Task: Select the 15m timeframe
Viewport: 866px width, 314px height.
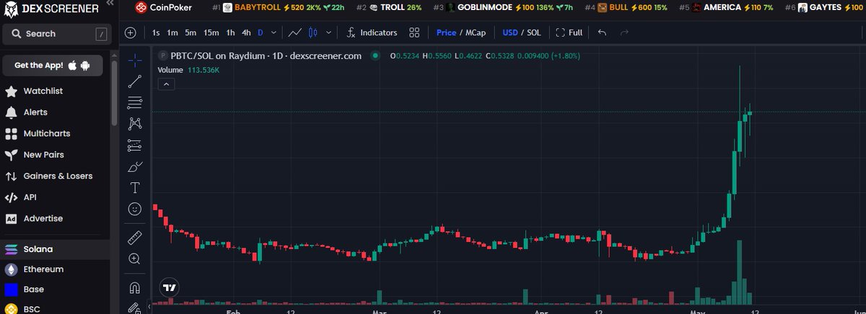Action: [x=211, y=32]
